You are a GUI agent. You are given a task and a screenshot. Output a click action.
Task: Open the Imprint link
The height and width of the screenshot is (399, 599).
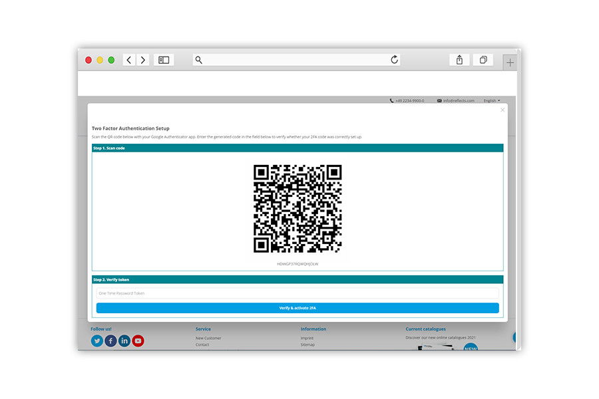[x=305, y=338]
